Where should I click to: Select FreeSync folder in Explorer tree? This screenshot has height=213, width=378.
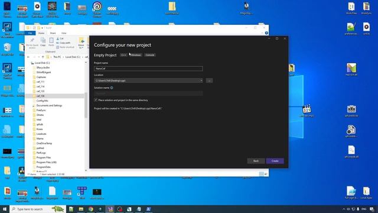pyautogui.click(x=41, y=110)
